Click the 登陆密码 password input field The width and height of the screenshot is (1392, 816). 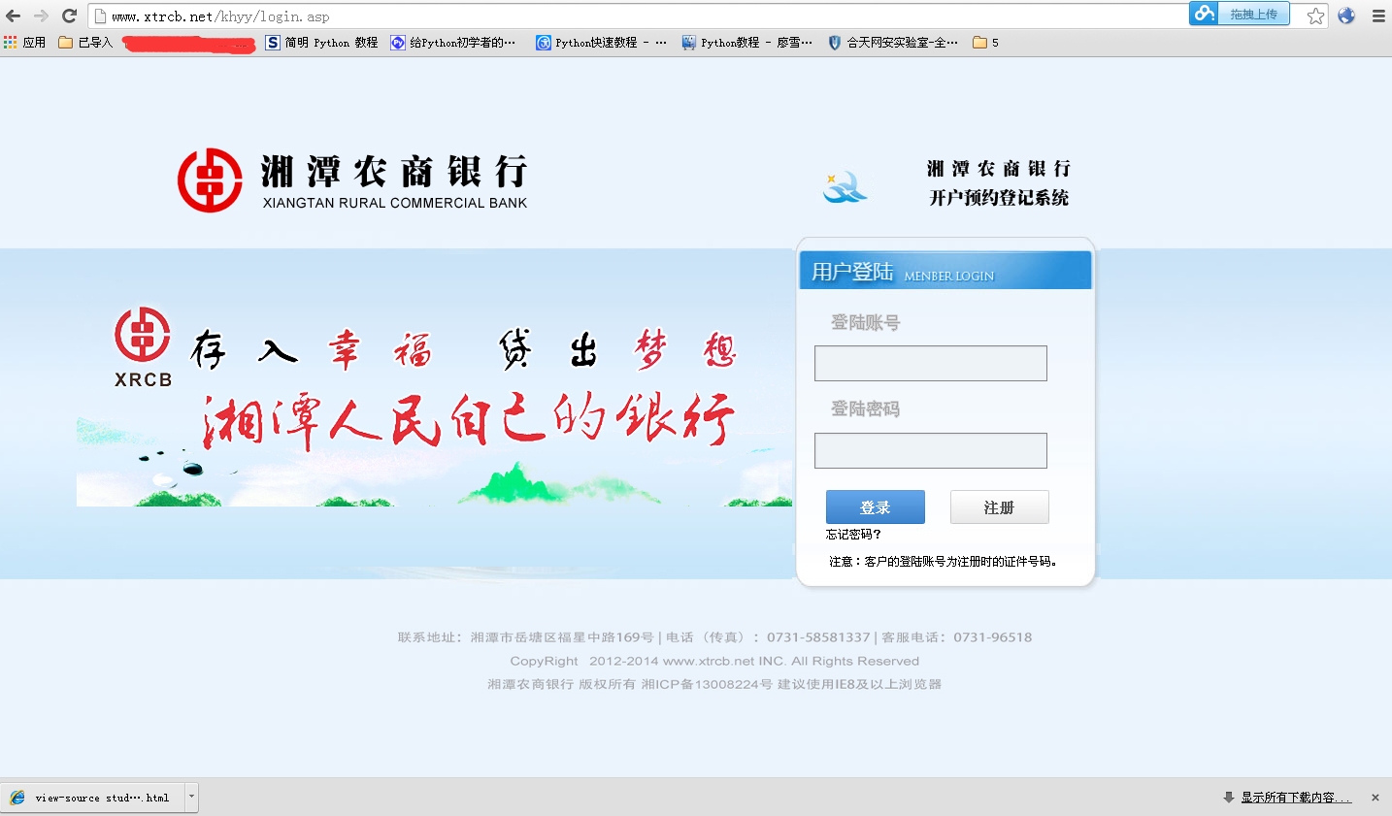click(930, 450)
